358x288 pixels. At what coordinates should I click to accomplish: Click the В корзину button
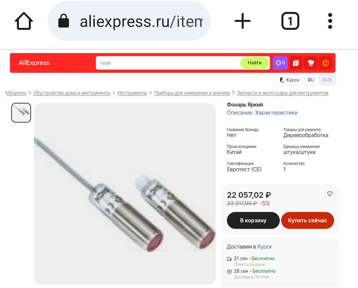point(253,220)
